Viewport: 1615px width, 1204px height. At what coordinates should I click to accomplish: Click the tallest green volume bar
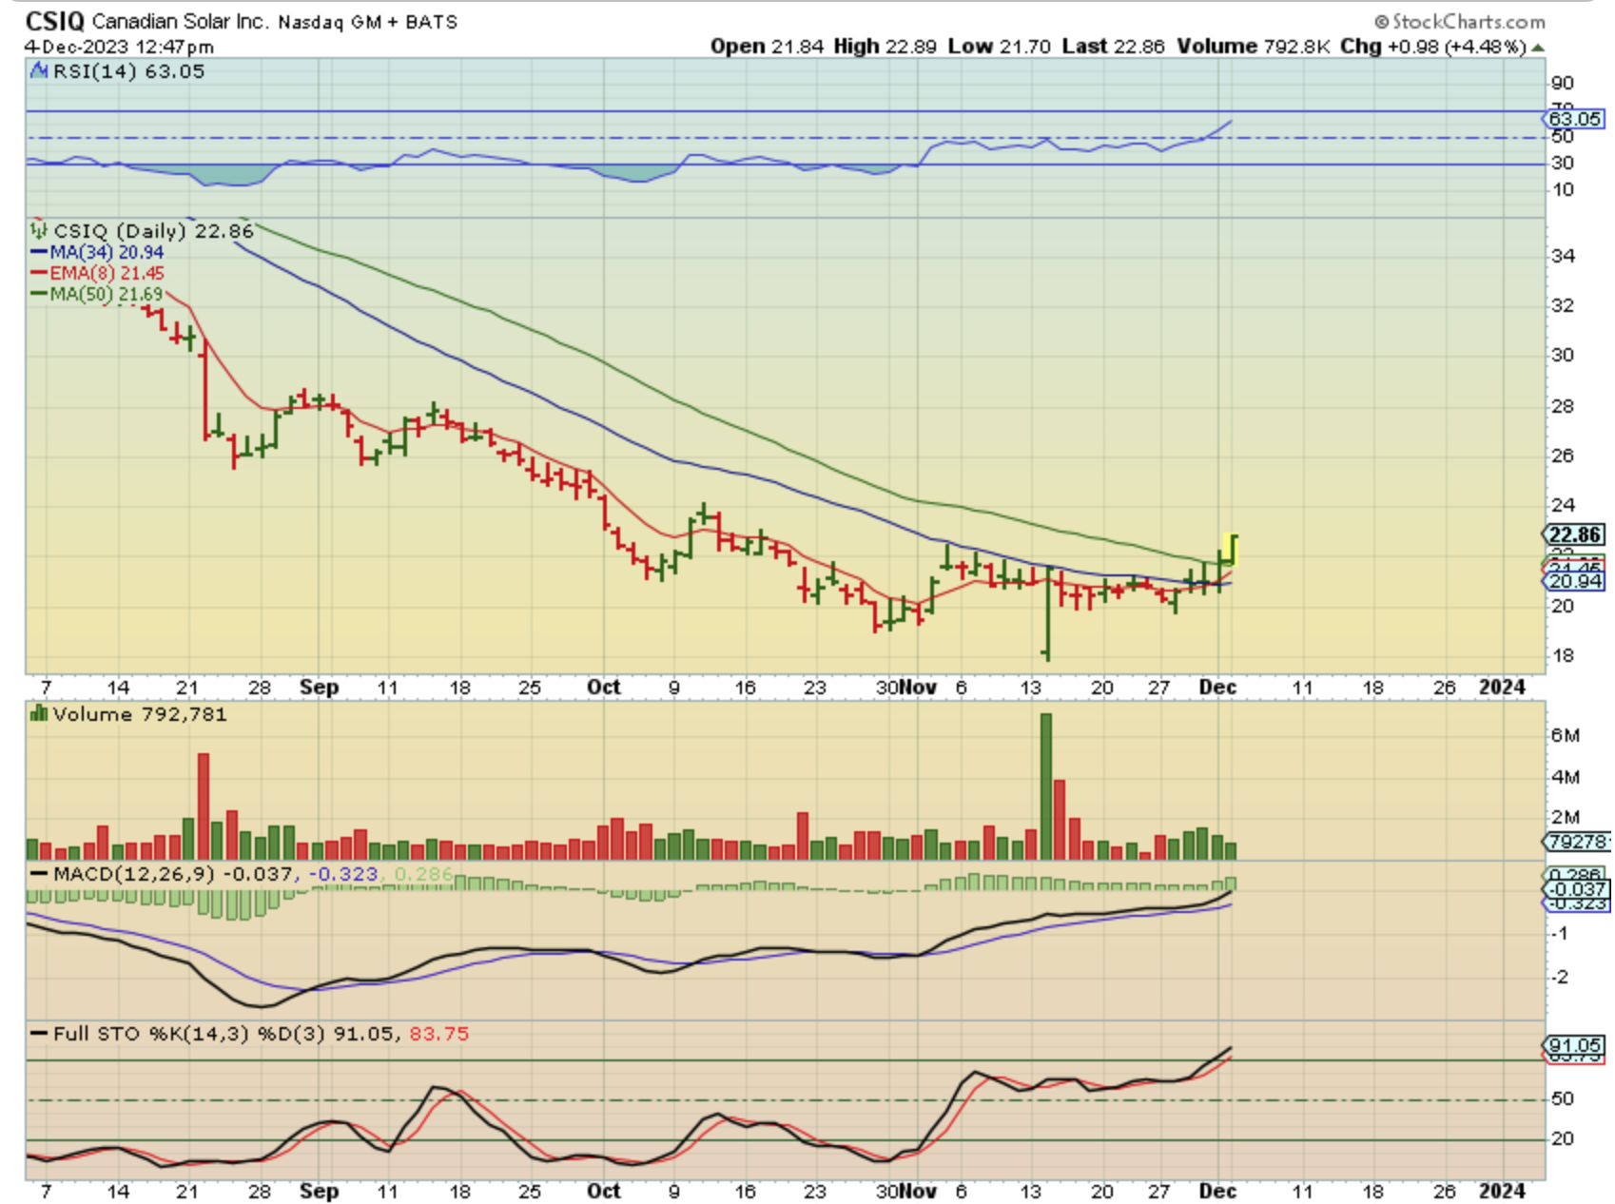(1046, 786)
